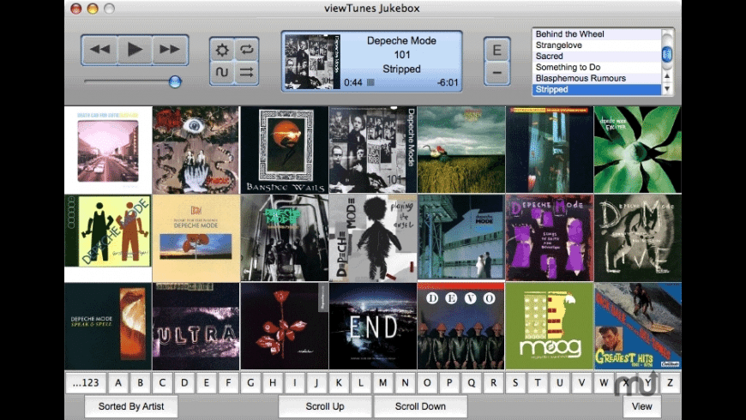Image resolution: width=746 pixels, height=420 pixels.
Task: Click the minus button below E
Action: pos(496,73)
